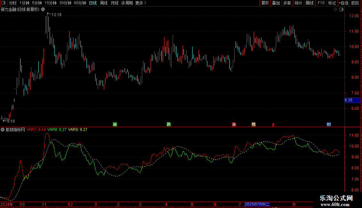Click the green 跌 event marker
362x208 pixels.
(169, 124)
